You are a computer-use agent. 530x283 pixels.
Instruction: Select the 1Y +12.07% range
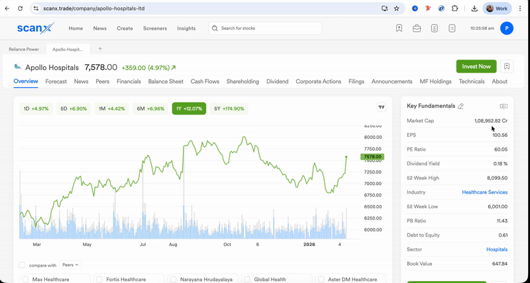189,108
